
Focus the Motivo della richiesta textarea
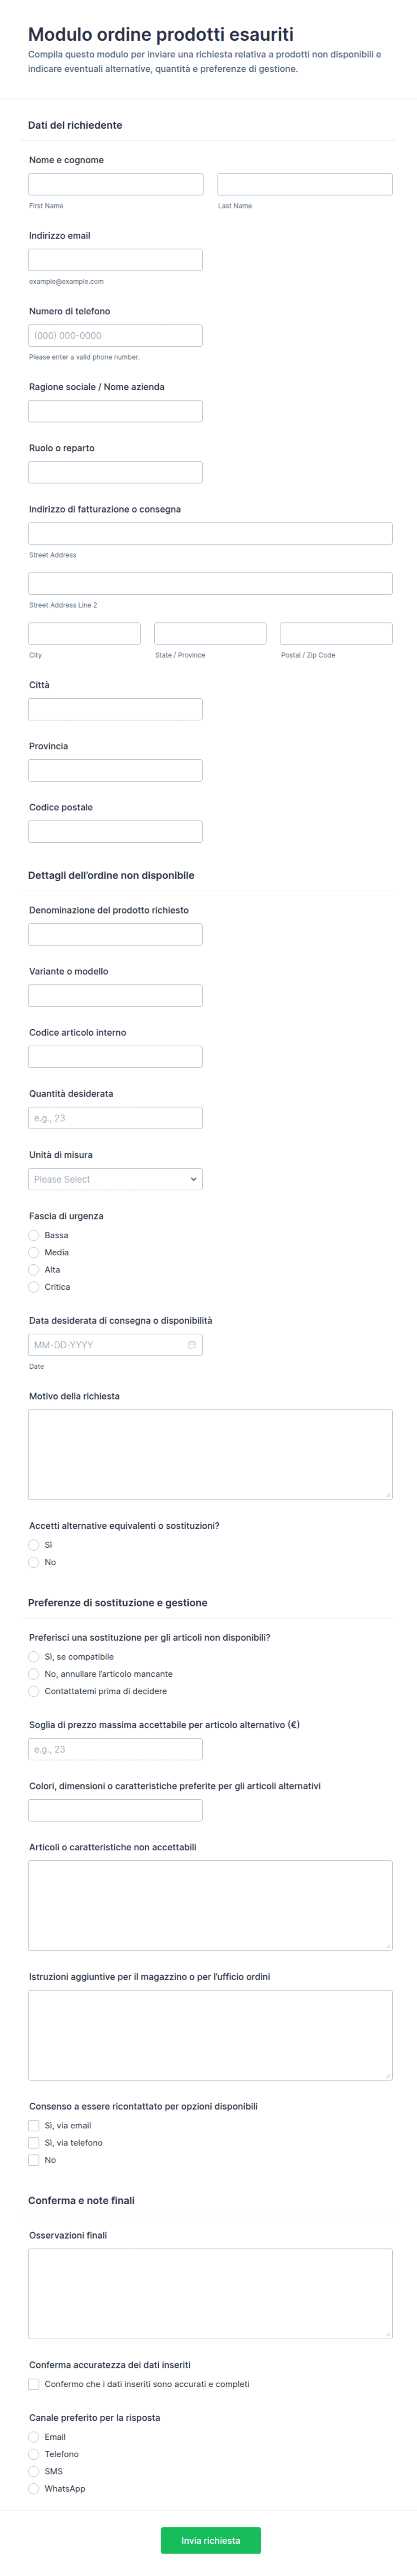pos(210,1454)
